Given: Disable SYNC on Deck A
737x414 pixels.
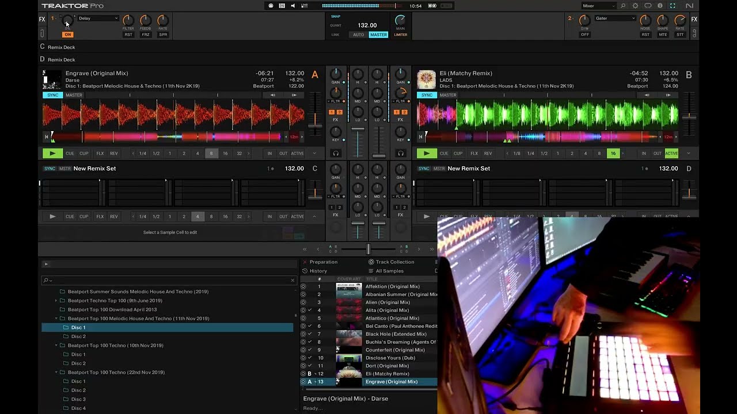Looking at the screenshot, I should (x=52, y=95).
